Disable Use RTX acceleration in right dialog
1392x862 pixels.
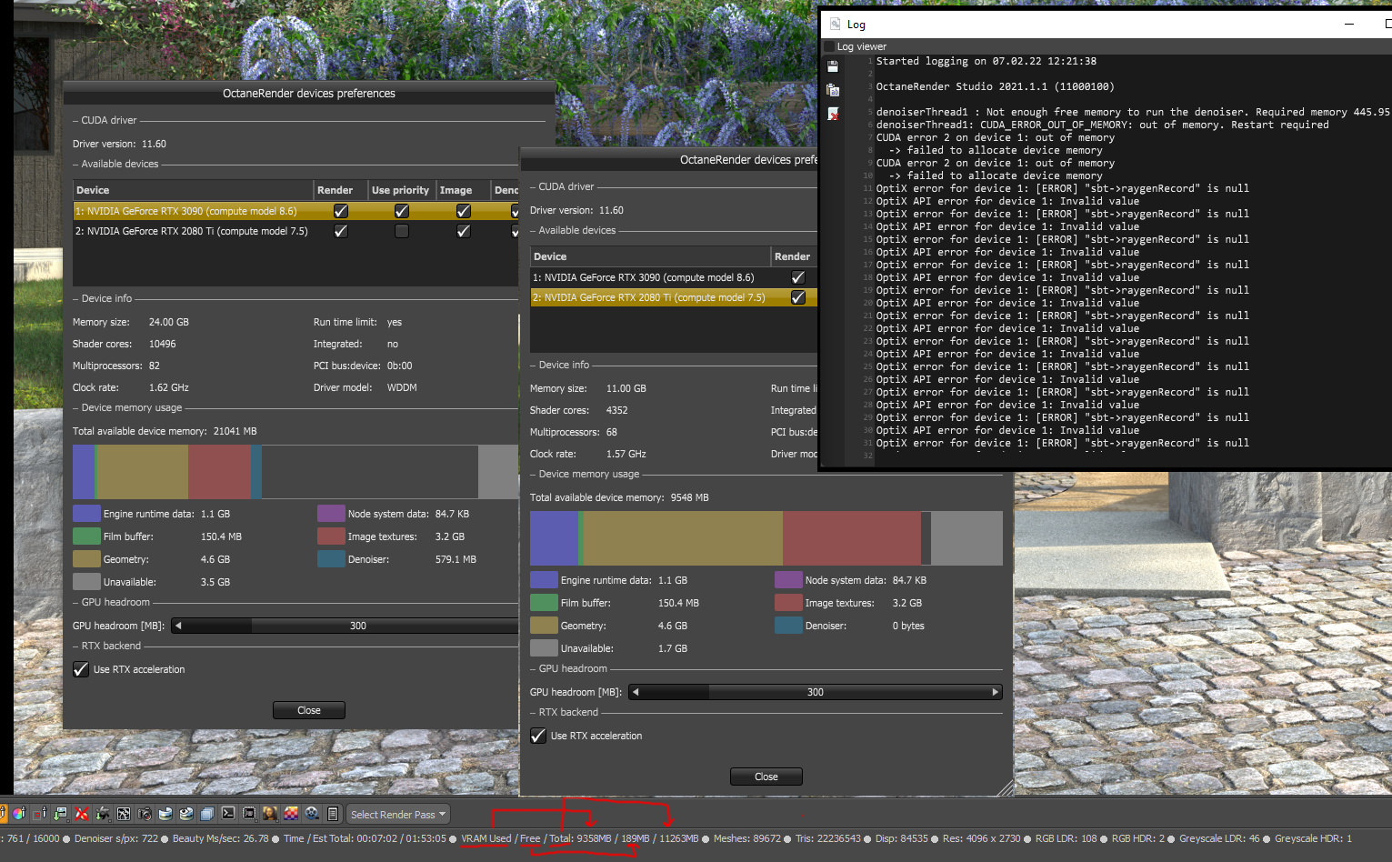click(x=538, y=736)
